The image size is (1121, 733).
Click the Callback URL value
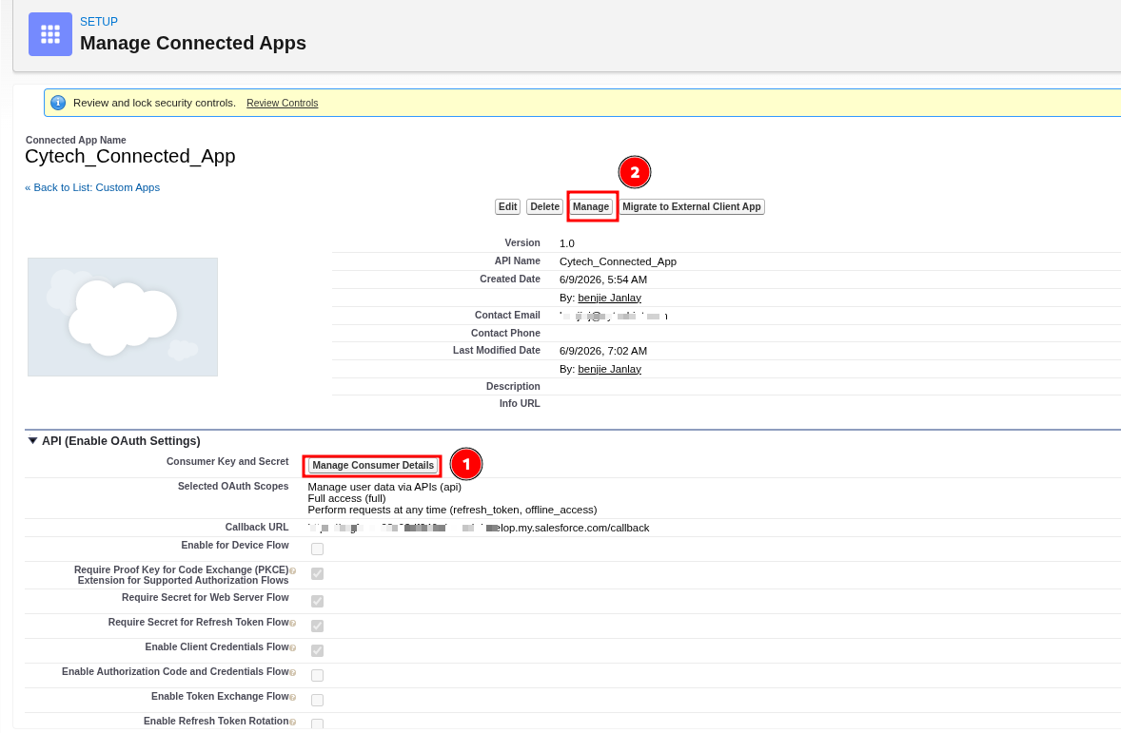pyautogui.click(x=479, y=528)
